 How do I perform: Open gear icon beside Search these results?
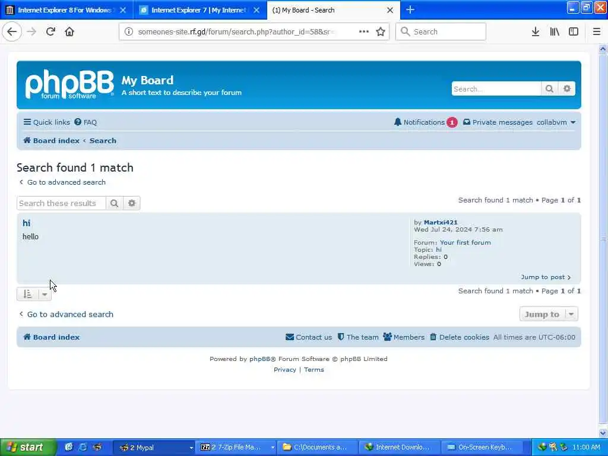click(x=132, y=203)
